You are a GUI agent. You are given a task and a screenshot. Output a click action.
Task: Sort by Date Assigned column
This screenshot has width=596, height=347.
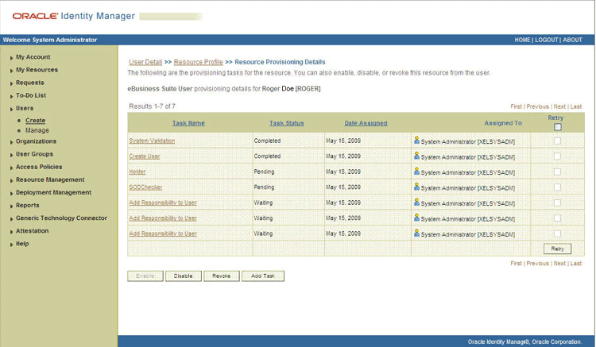(x=366, y=123)
